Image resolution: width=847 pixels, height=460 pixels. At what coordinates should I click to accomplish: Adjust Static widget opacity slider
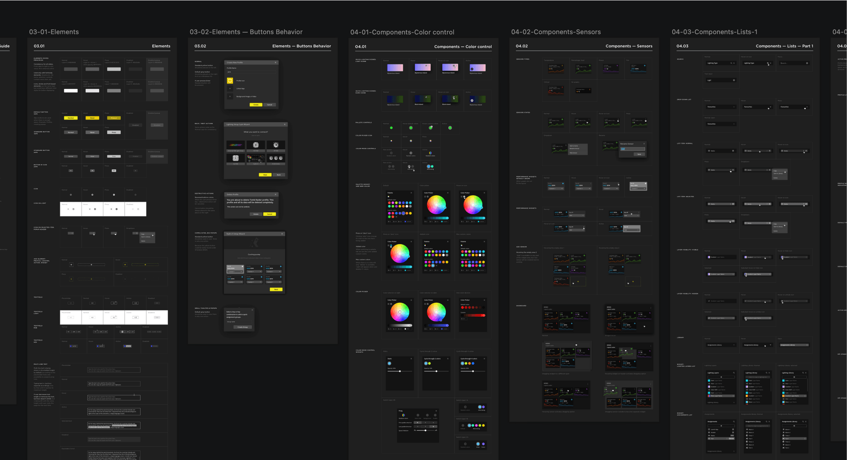400,371
